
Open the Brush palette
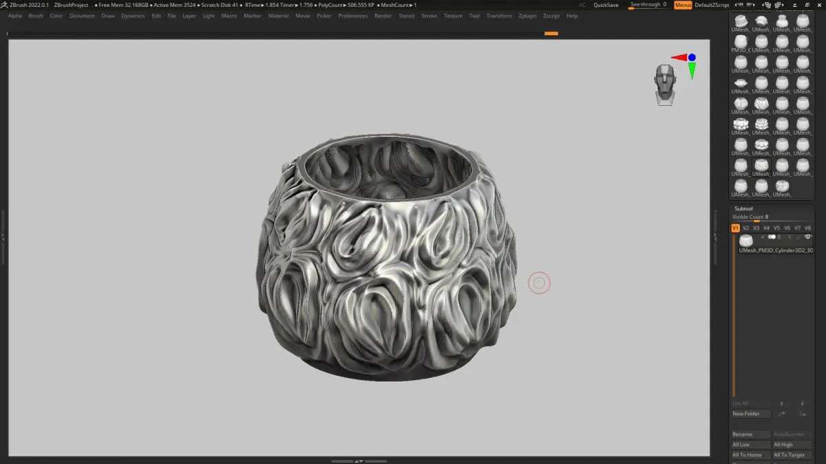pos(36,16)
